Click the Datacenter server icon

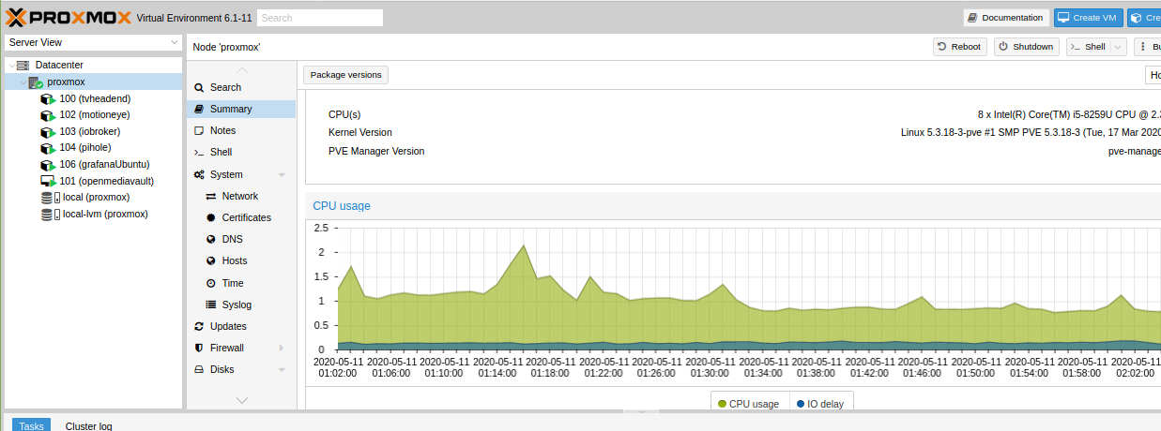point(23,65)
